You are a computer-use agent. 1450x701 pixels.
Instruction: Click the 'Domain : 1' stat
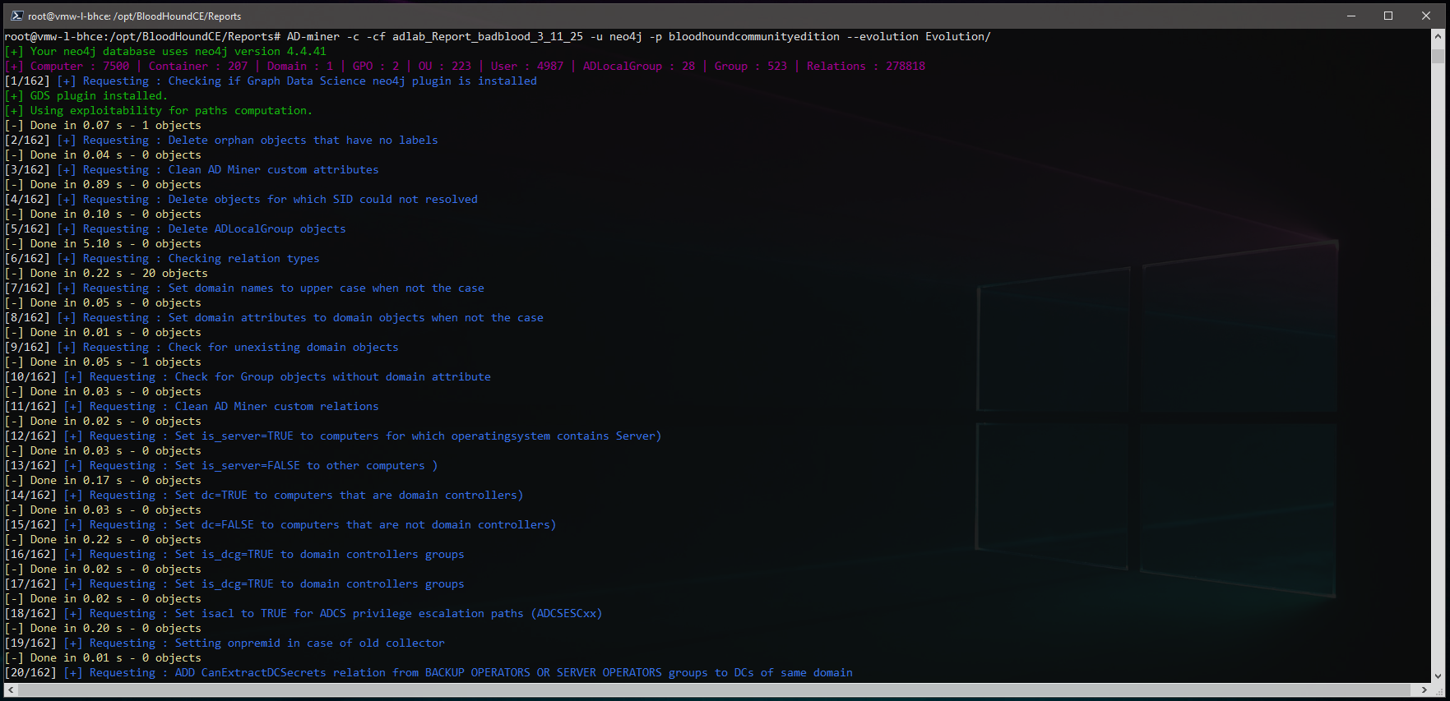click(x=300, y=66)
